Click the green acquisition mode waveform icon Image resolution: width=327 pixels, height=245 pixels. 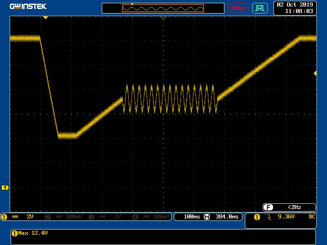(260, 8)
